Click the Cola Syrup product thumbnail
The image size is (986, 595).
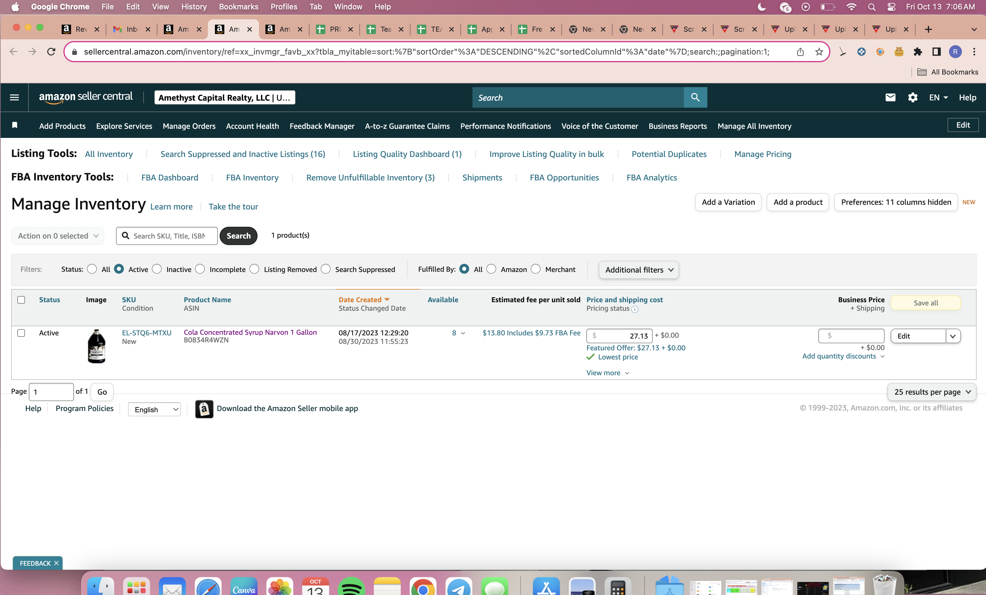(96, 346)
